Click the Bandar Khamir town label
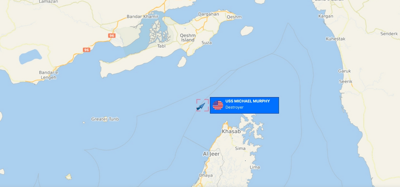The height and width of the screenshot is (187, 400). point(143,17)
